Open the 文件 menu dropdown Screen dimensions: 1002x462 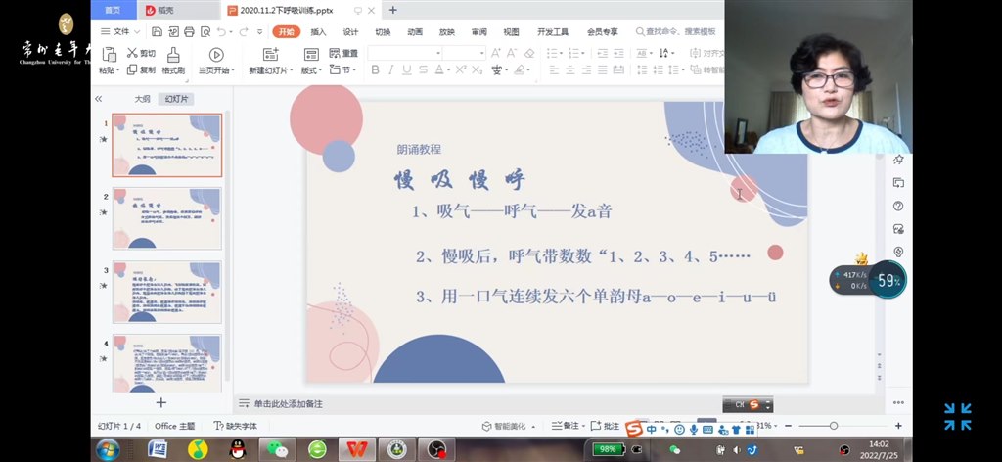120,31
